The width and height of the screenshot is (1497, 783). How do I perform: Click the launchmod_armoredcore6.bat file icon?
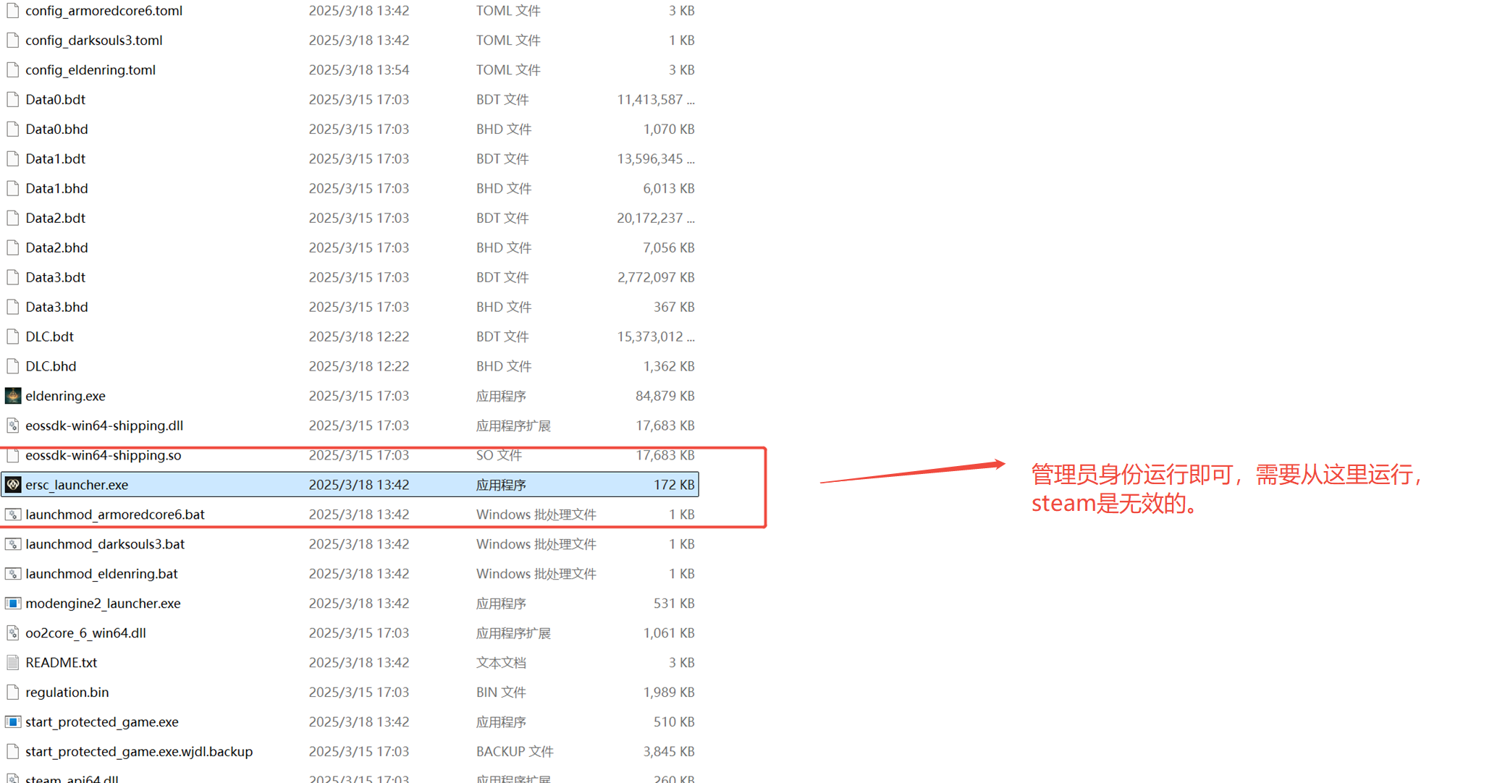point(13,515)
